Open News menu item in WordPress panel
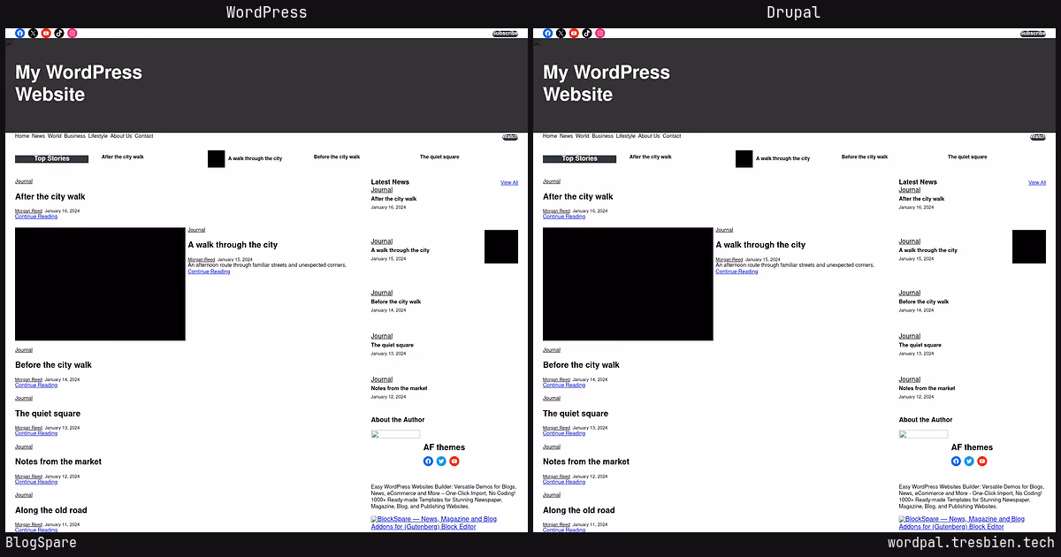The image size is (1061, 557). pos(38,136)
